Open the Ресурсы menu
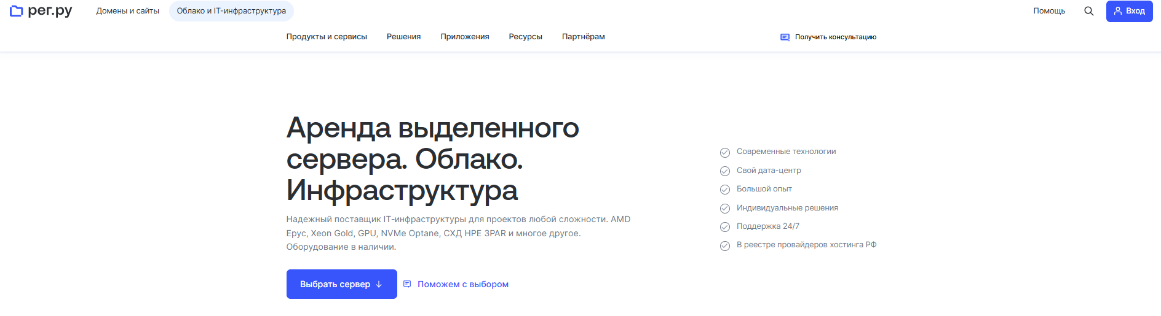Viewport: 1161px width, 316px height. [526, 37]
